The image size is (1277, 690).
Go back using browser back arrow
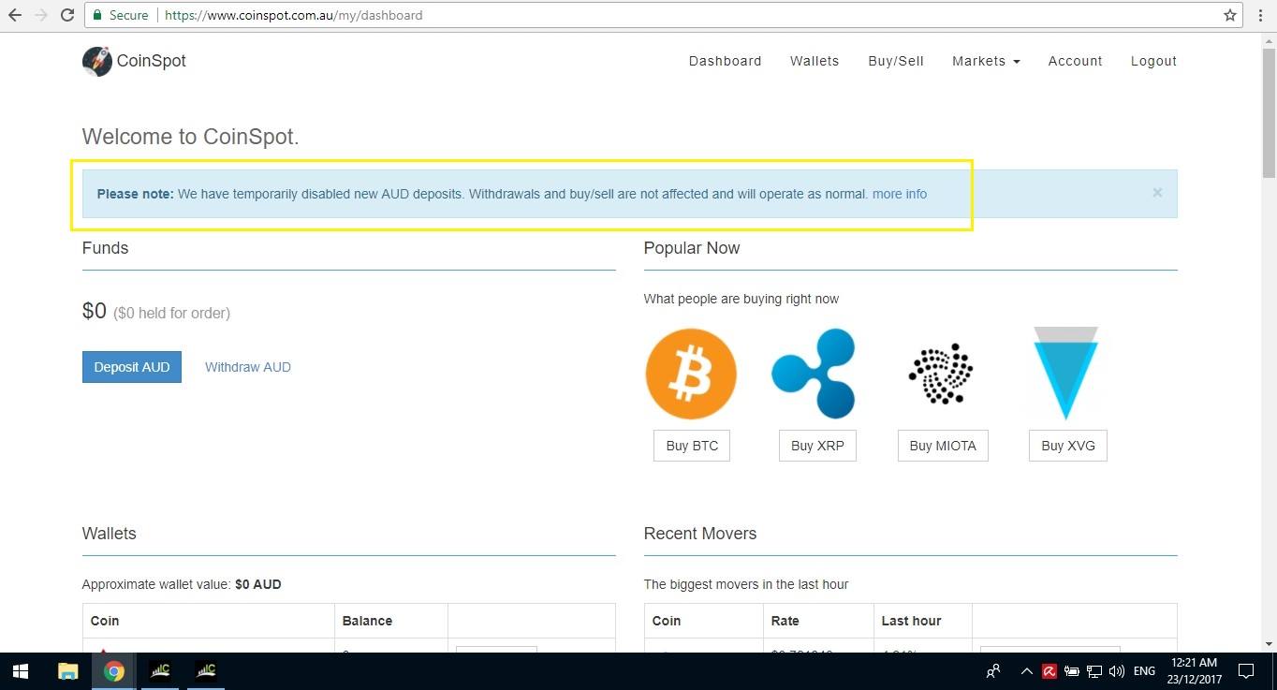tap(15, 15)
